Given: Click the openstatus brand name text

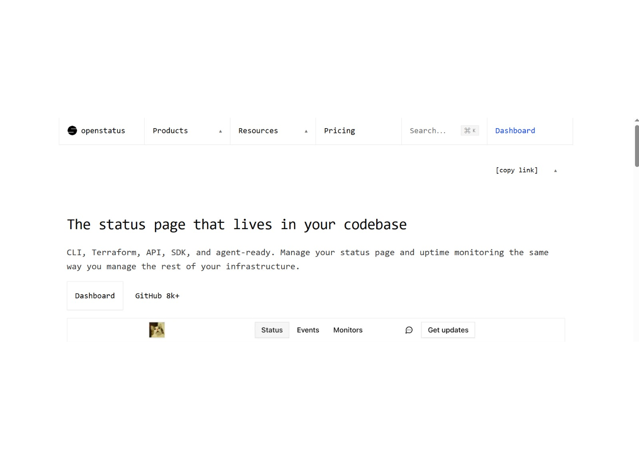Looking at the screenshot, I should (103, 131).
